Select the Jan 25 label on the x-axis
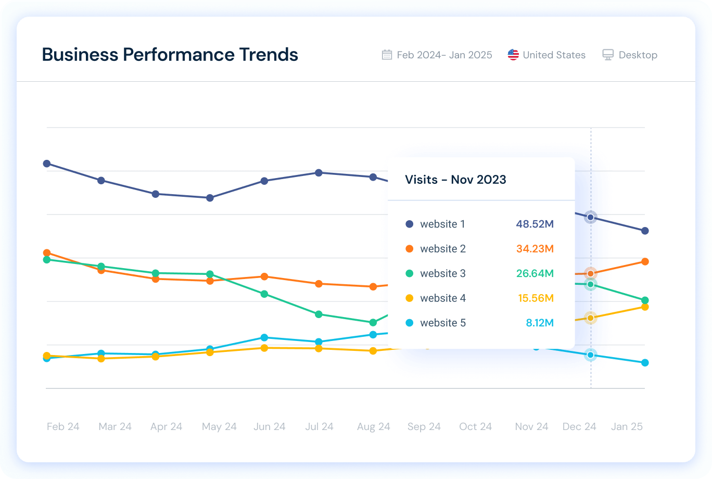Image resolution: width=712 pixels, height=480 pixels. pyautogui.click(x=627, y=426)
